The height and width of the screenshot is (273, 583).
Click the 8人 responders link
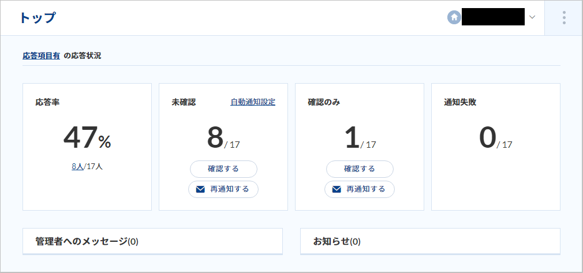(x=77, y=166)
